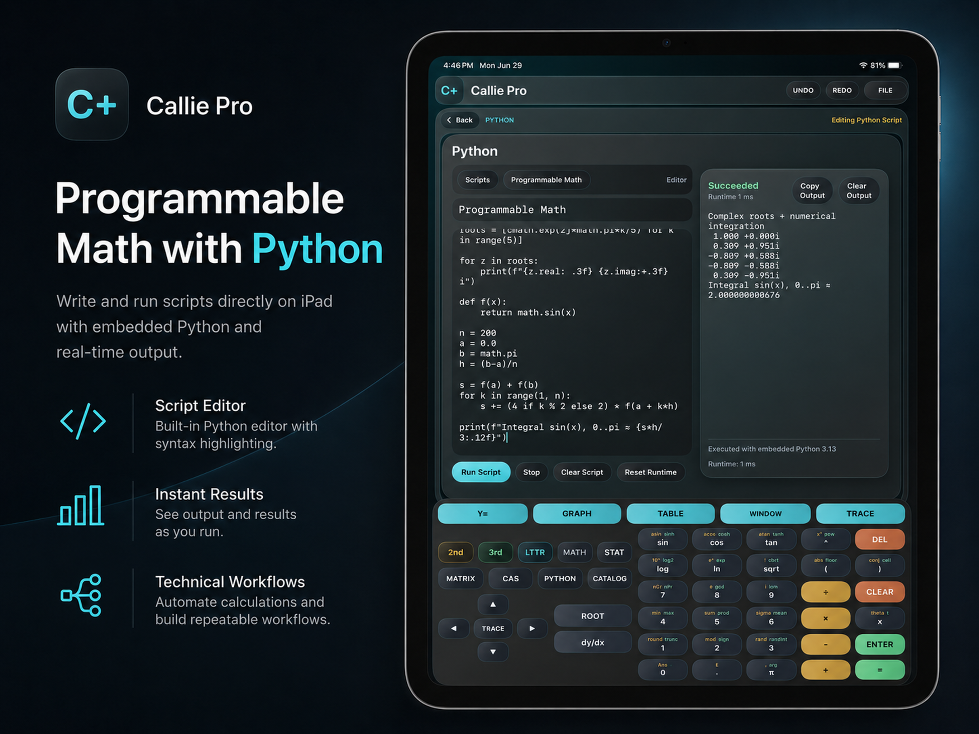The image size is (979, 734).
Task: Toggle the 2nd modifier key
Action: pos(455,552)
